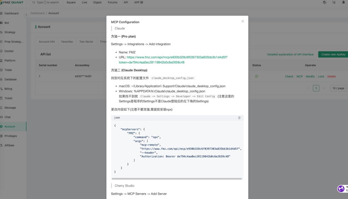Click the Claude section heading
The width and height of the screenshot is (348, 199).
tap(120, 28)
